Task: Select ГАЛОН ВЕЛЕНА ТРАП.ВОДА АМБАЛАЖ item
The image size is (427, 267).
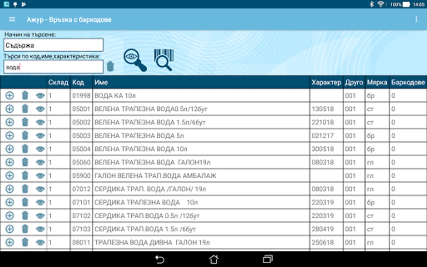Action: [155, 176]
